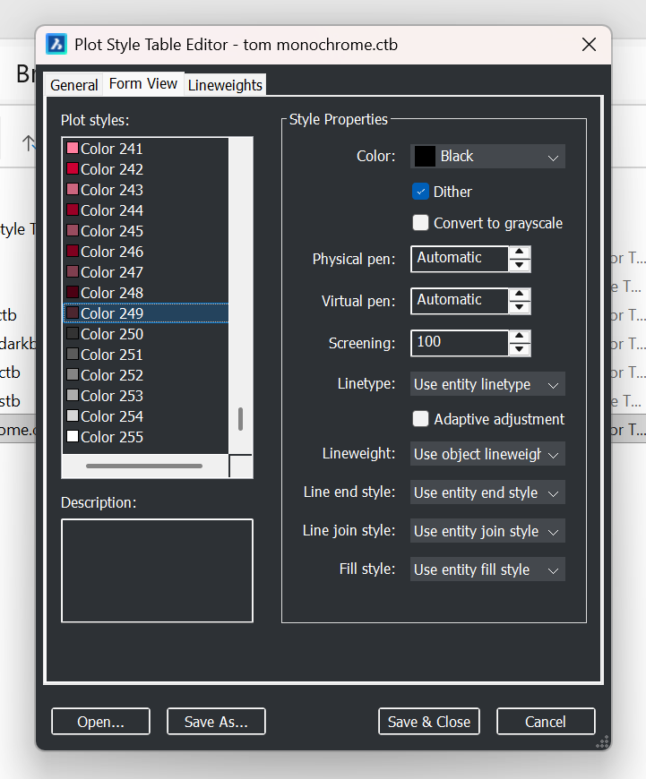Expand the Lineweight dropdown list
Viewport: 646px width, 779px height.
tap(487, 454)
